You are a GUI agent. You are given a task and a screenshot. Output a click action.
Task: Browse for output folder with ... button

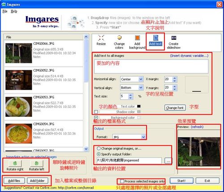coord(168,161)
